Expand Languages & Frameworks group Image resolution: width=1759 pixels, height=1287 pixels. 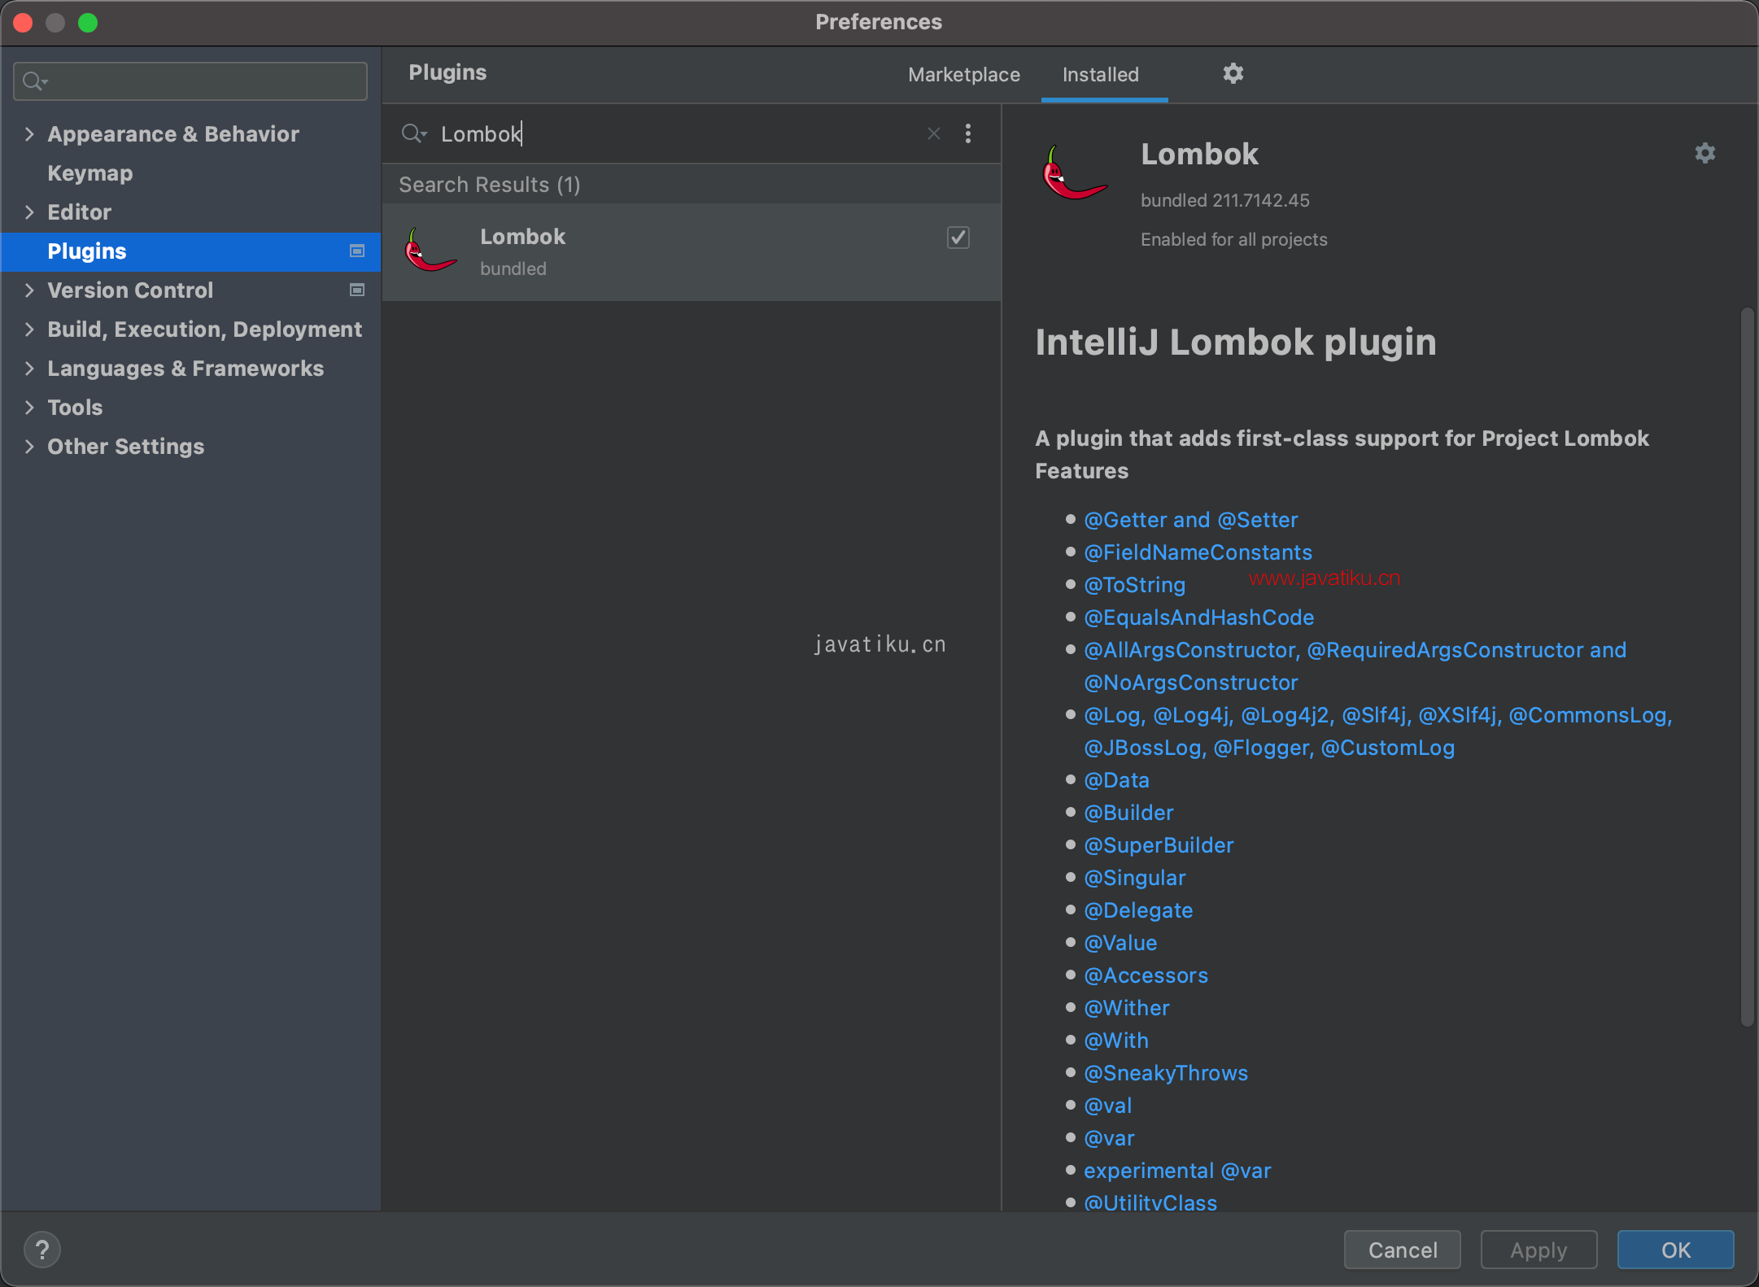pos(30,369)
